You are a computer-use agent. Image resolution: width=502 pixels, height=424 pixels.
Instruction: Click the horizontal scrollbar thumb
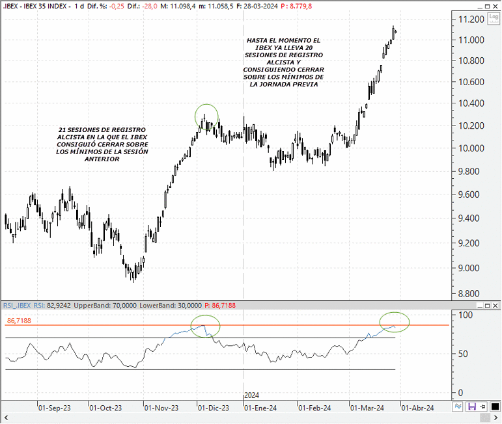click(485, 417)
